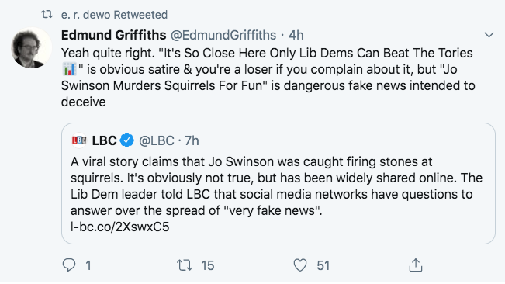Like the tweet with the heart icon
This screenshot has width=505, height=284.
click(300, 265)
